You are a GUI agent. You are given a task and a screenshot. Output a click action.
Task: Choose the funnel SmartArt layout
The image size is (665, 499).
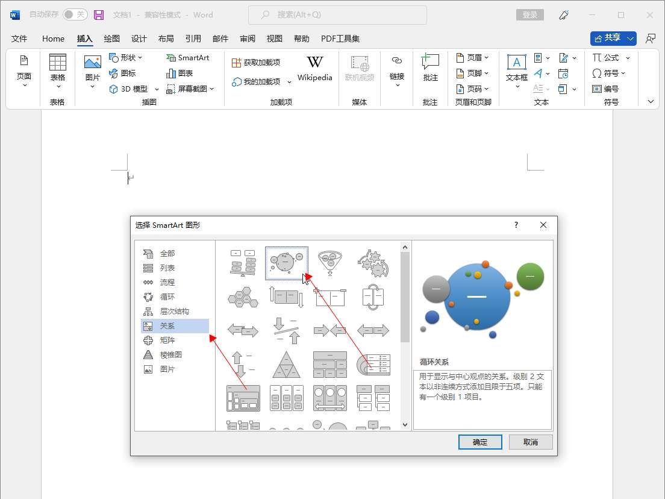[330, 263]
